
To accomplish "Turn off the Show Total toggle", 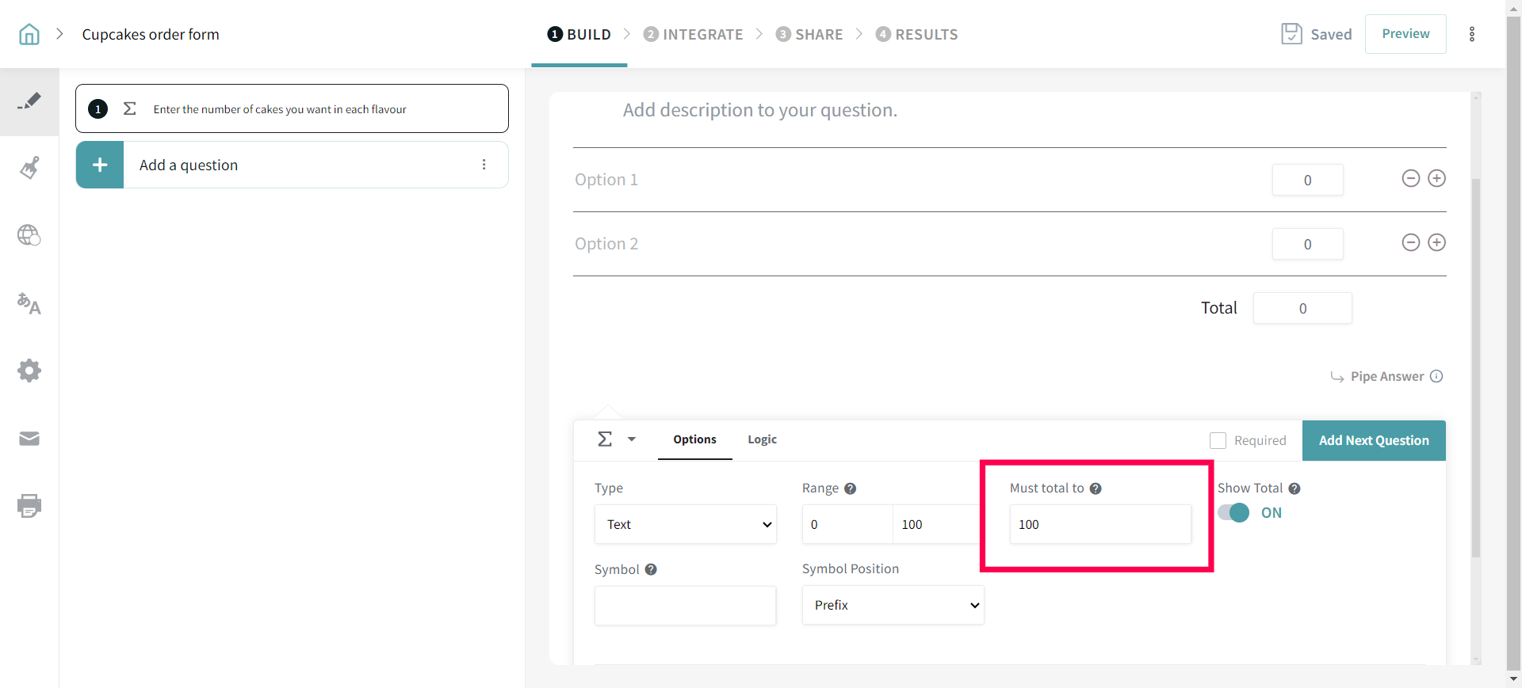I will [1234, 512].
